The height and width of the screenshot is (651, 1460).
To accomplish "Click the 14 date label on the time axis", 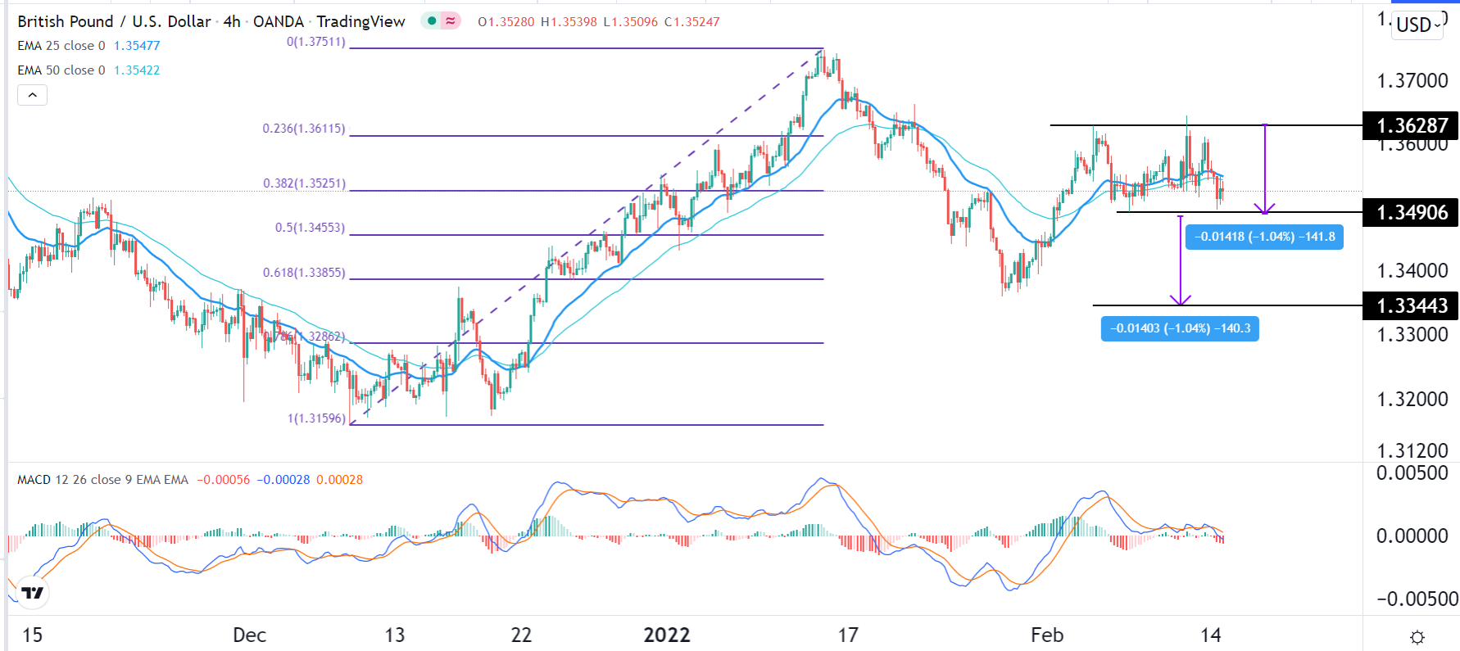I will 1211,635.
